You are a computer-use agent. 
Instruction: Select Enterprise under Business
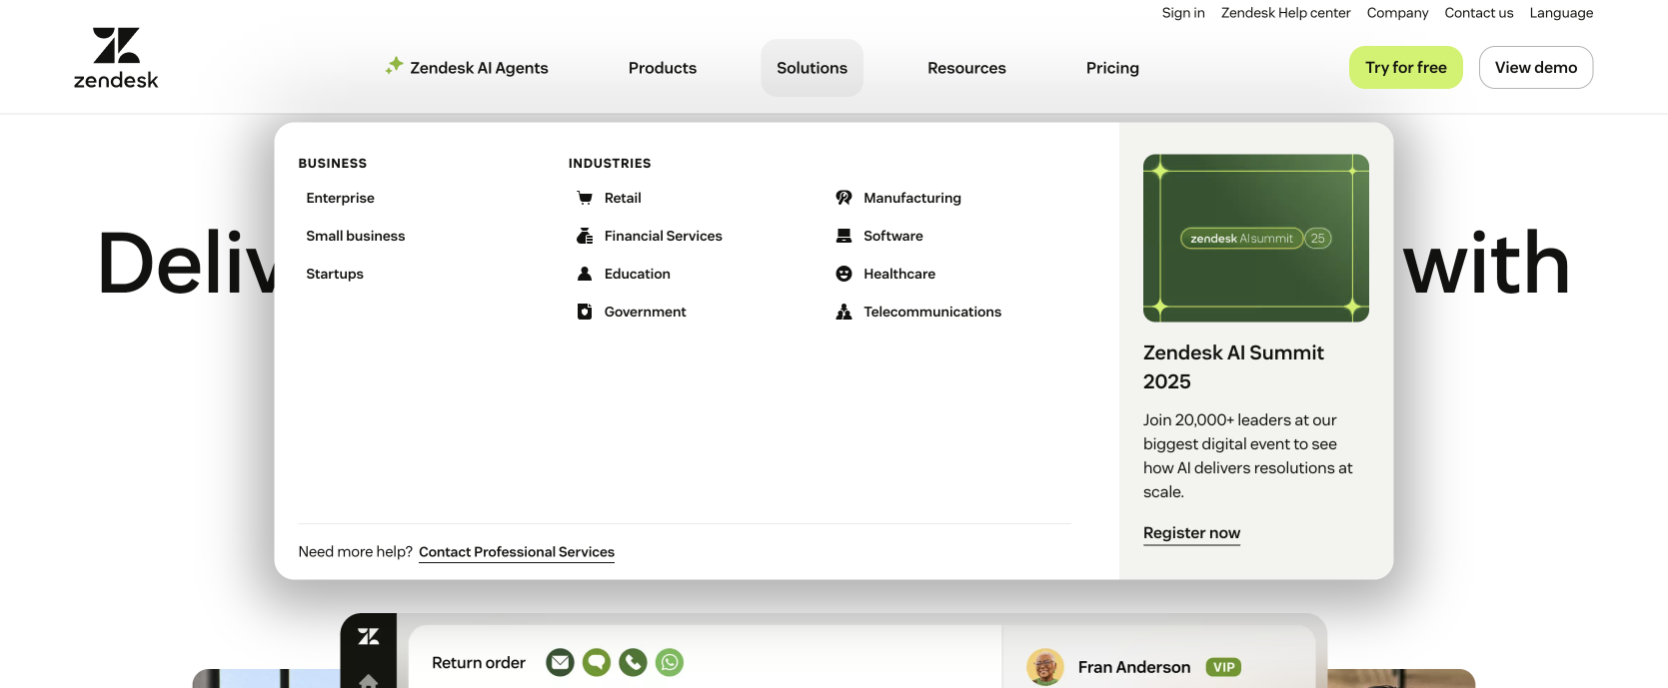tap(341, 198)
